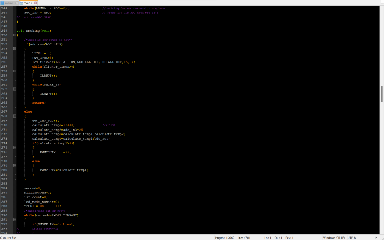This screenshot has height=240, width=384.
Task: Close the inactive tab with its gray X
Action: [17, 3]
